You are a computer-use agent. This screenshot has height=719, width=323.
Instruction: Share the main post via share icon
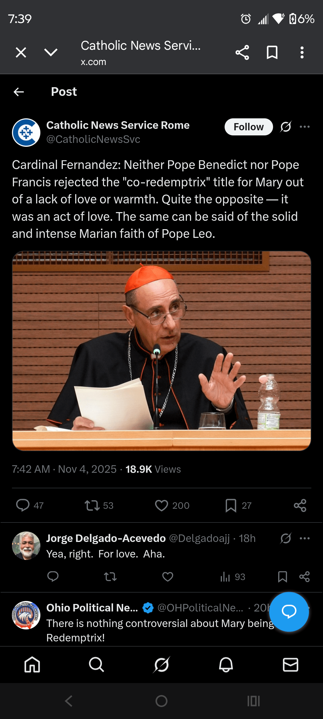(300, 505)
